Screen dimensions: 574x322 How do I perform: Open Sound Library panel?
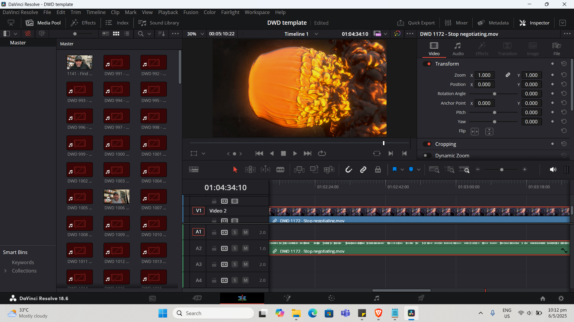[158, 23]
